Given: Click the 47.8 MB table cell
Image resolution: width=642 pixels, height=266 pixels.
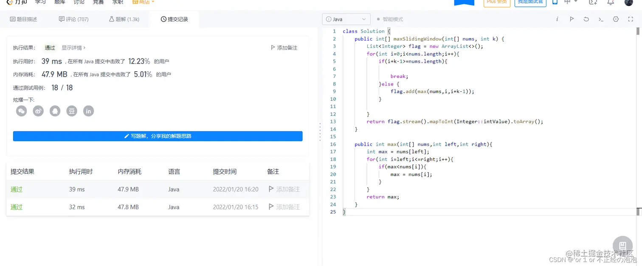Looking at the screenshot, I should tap(128, 207).
